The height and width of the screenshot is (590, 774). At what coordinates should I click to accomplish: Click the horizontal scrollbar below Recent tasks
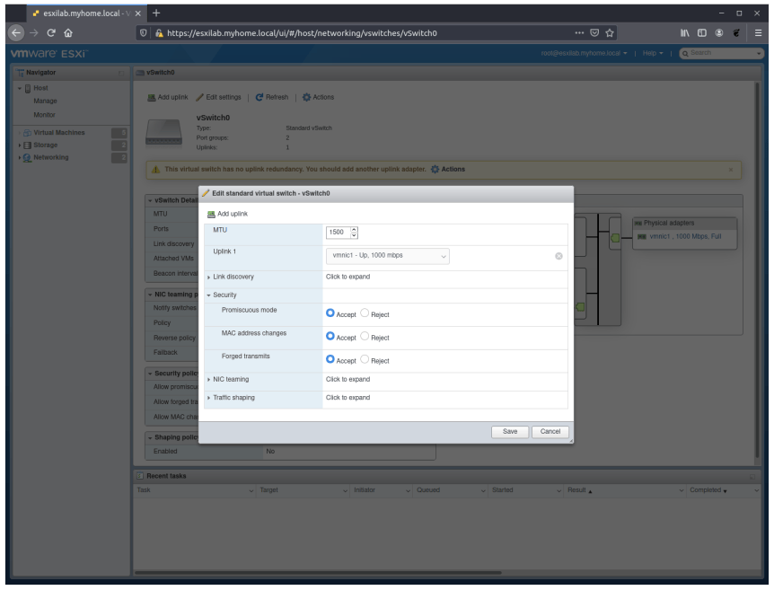coord(318,573)
